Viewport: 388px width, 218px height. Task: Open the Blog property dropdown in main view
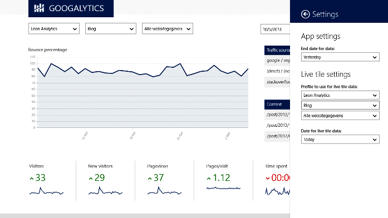pyautogui.click(x=111, y=29)
